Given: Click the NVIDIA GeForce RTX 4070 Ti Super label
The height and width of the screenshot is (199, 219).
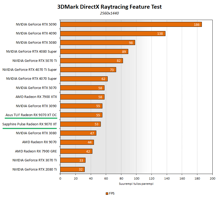Looking at the screenshot, I should click(x=30, y=70).
